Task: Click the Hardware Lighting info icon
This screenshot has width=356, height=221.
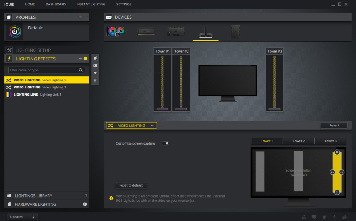Action: [85, 204]
